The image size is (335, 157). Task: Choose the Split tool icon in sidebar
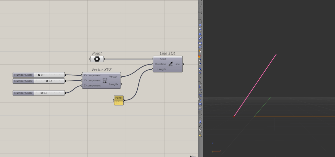(x=200, y=64)
